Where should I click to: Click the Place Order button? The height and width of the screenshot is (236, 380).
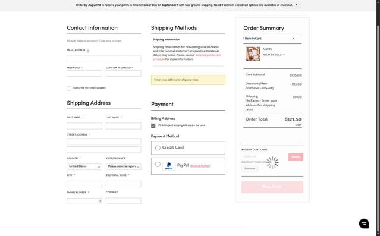coord(272,187)
